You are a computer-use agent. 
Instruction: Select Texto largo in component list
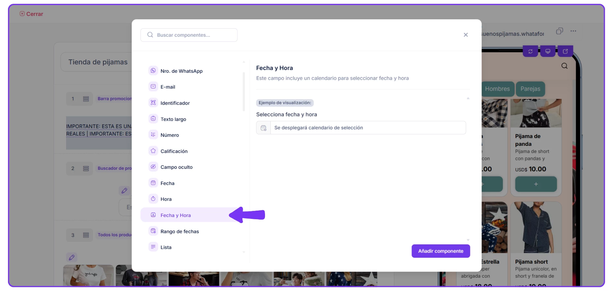tap(173, 119)
